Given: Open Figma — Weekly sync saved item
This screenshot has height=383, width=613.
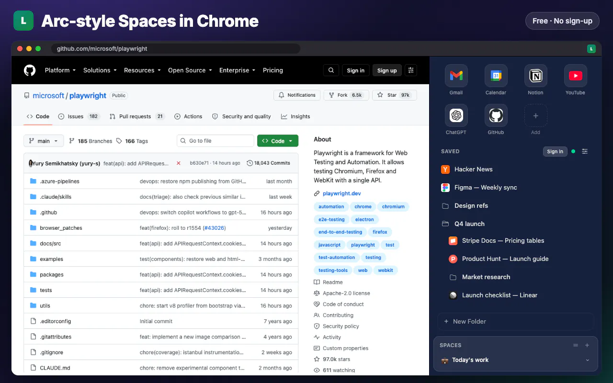Looking at the screenshot, I should [515, 187].
